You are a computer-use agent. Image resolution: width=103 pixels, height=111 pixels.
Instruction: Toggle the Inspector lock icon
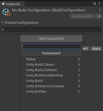pyautogui.click(x=95, y=4)
